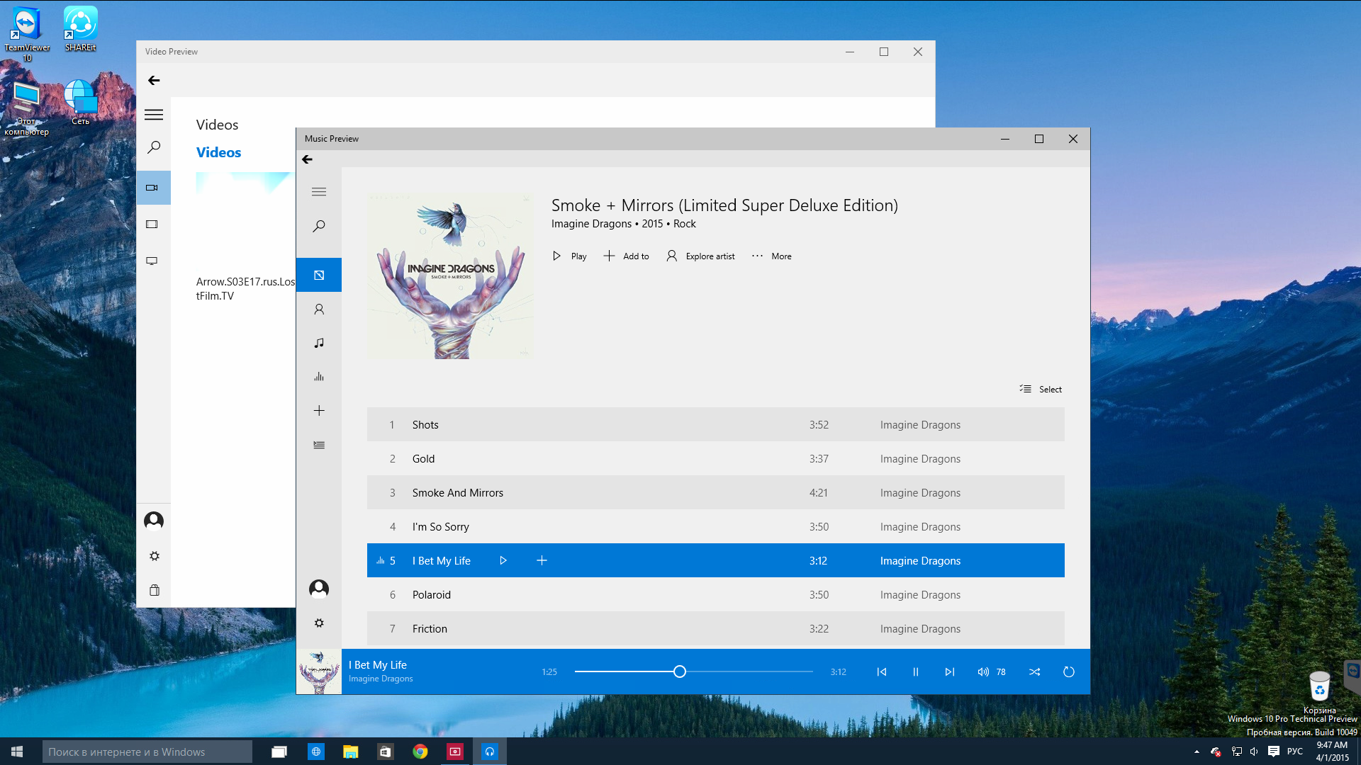
Task: Click Videos tab heading in Video Preview
Action: 218,152
